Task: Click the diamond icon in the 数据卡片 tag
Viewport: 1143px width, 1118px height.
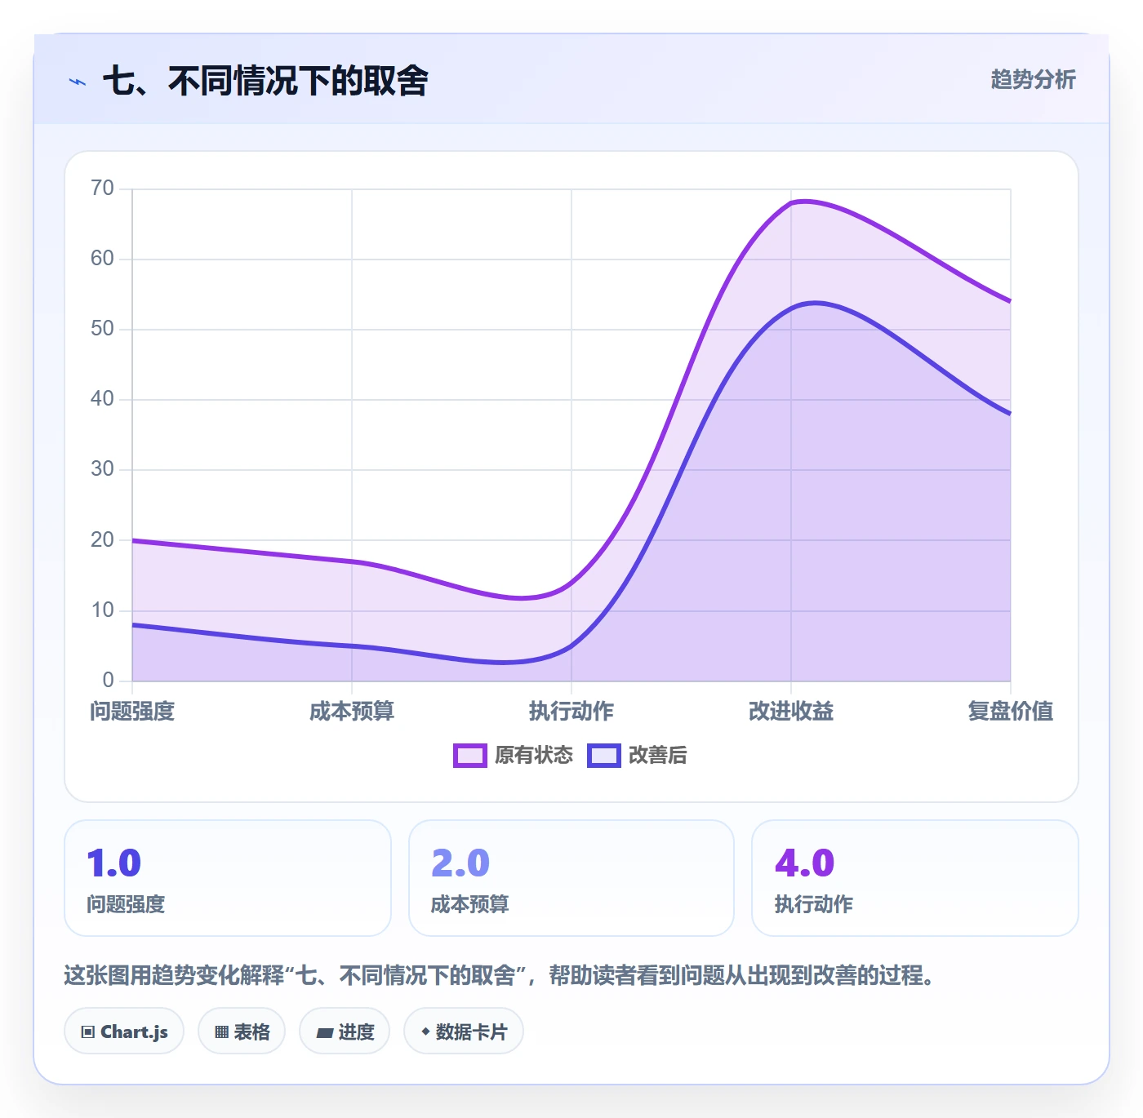Action: 425,1032
